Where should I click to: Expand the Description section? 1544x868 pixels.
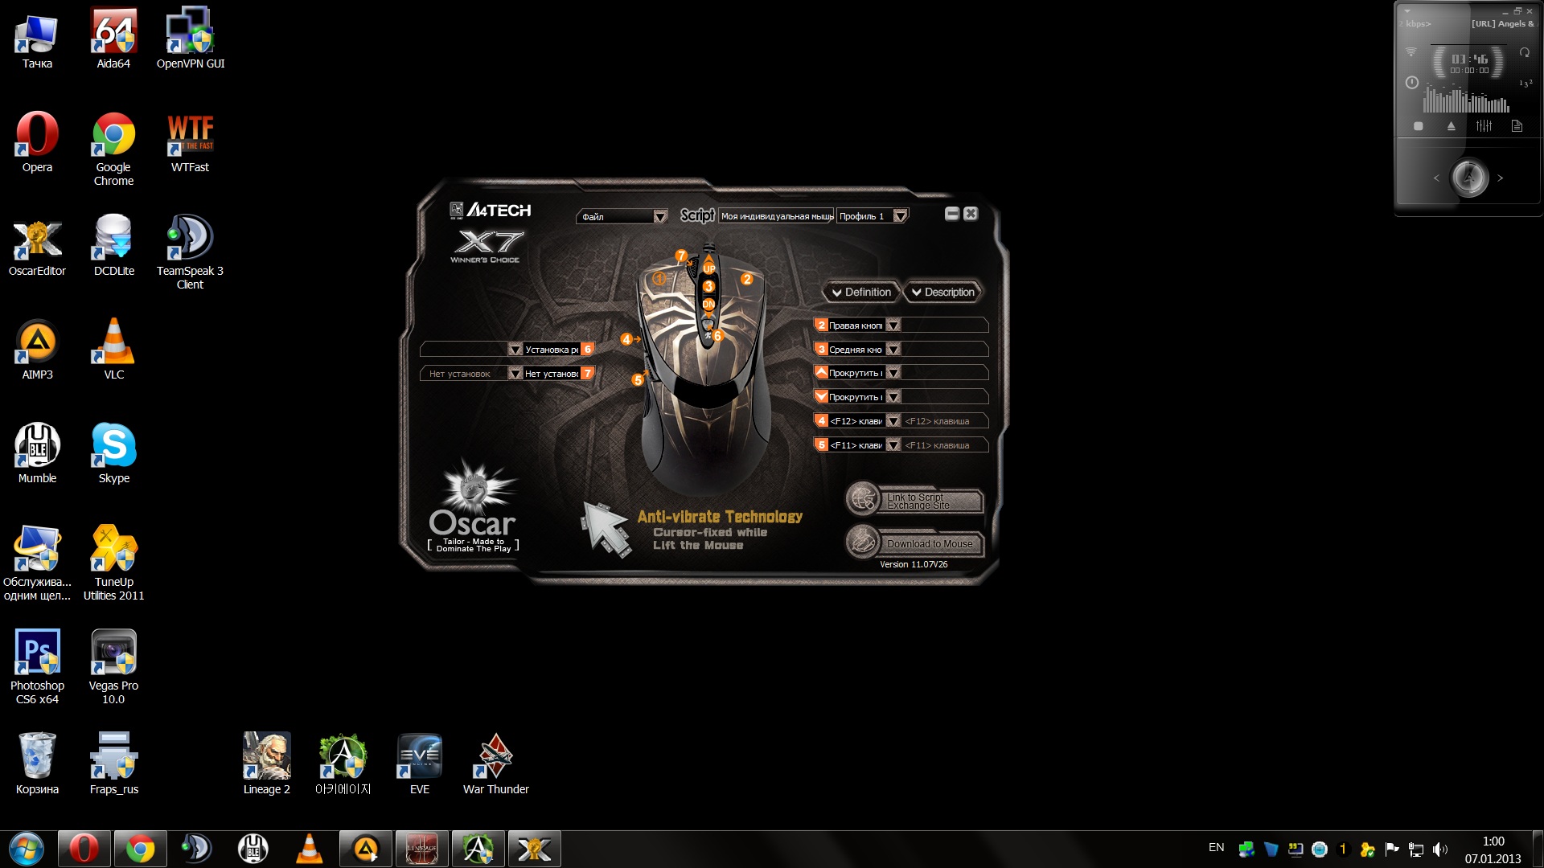(942, 293)
